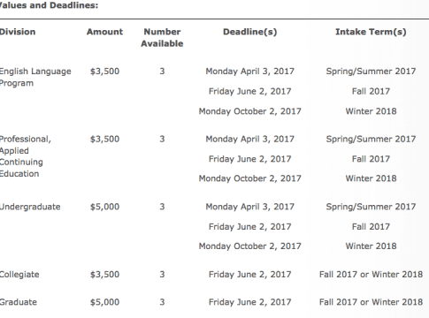Click the $5,000 amount for Undergraduate

pyautogui.click(x=104, y=207)
